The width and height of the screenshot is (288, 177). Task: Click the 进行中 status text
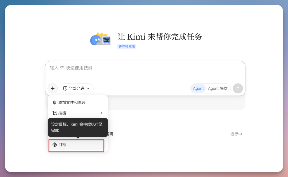(236, 134)
